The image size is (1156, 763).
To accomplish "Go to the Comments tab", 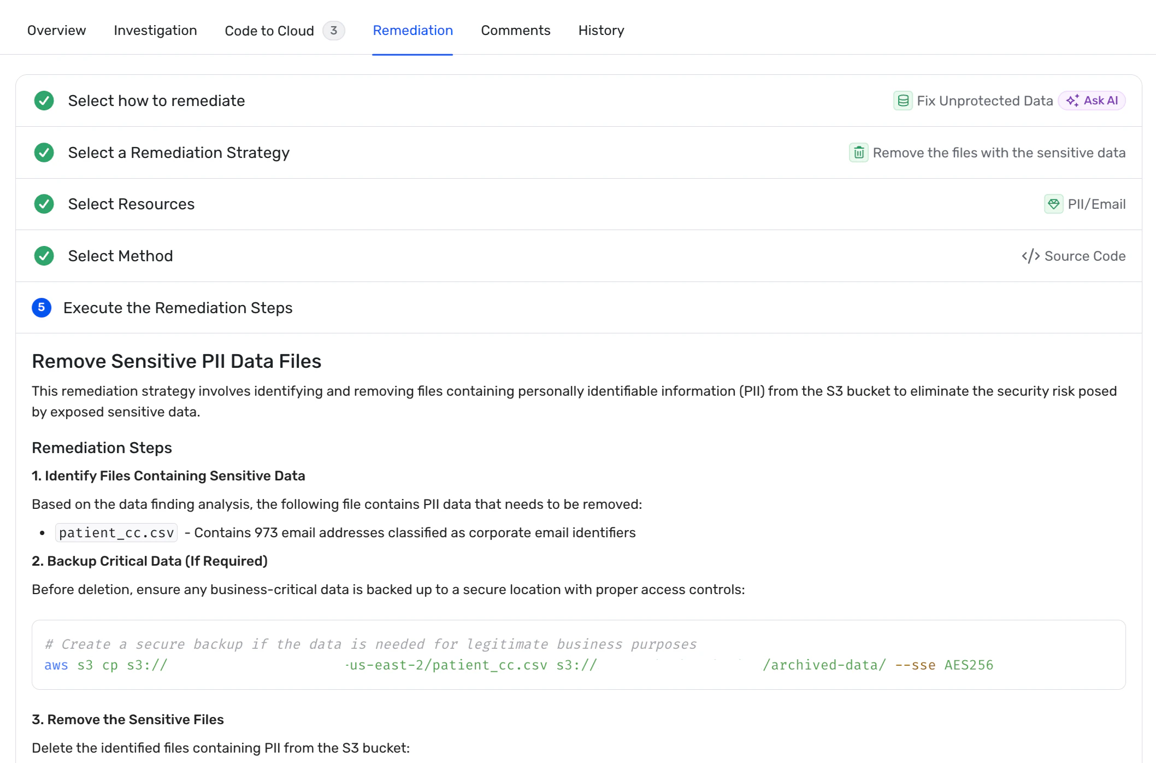I will click(515, 31).
